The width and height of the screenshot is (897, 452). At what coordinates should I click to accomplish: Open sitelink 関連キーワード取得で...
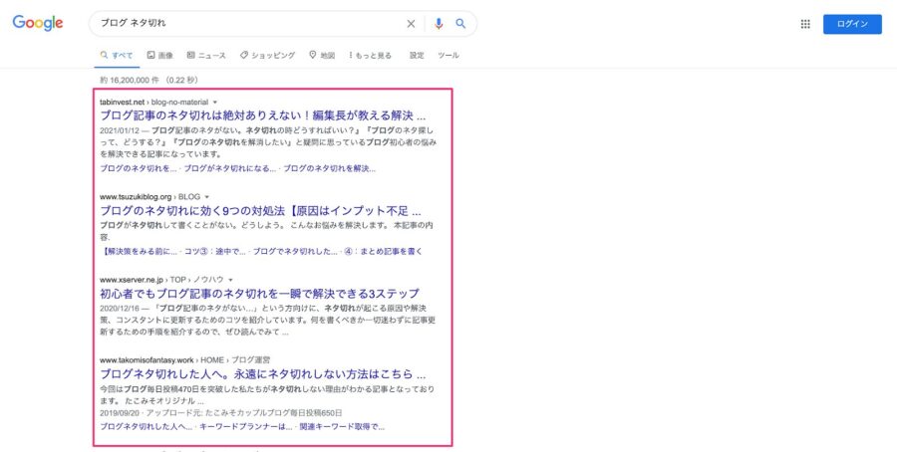point(342,427)
